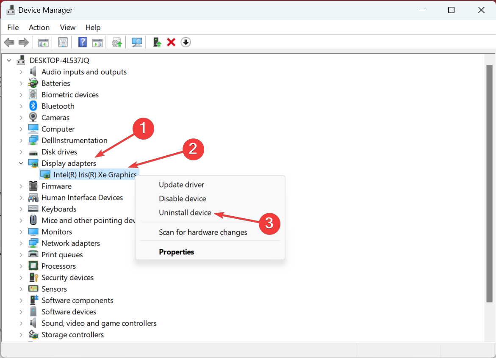
Task: Select the Software devices row
Action: [x=69, y=312]
